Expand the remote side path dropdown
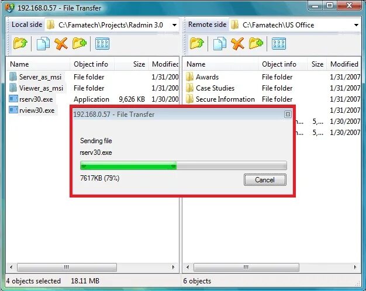This screenshot has height=291, width=366. (356, 25)
